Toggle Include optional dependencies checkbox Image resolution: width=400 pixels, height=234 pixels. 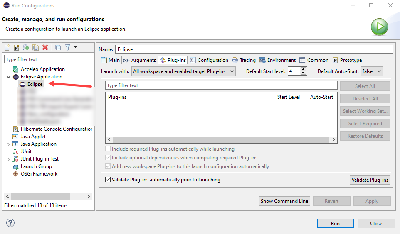click(108, 158)
